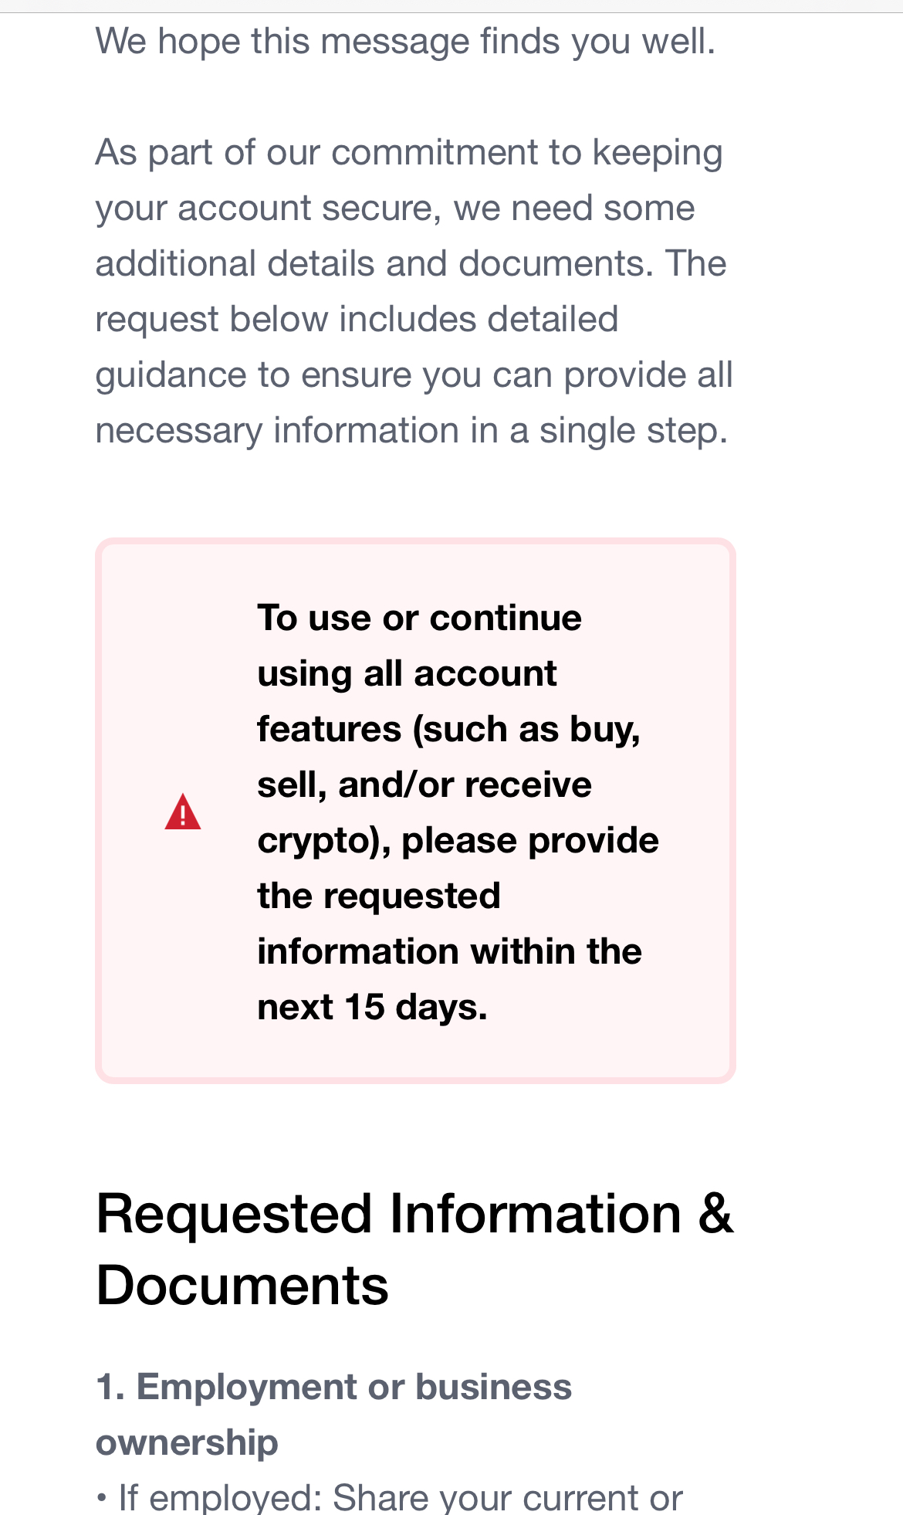Image resolution: width=903 pixels, height=1515 pixels.
Task: Click the '1. Employment or business ownership' subheading
Action: point(333,1415)
